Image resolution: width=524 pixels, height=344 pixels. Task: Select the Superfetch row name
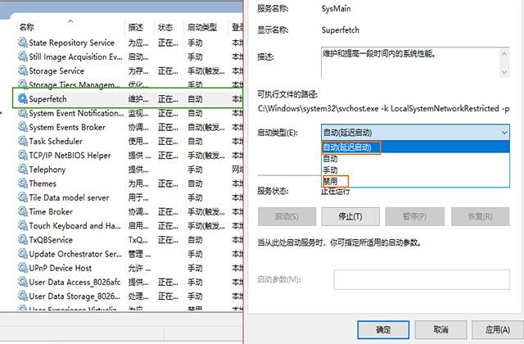click(47, 99)
